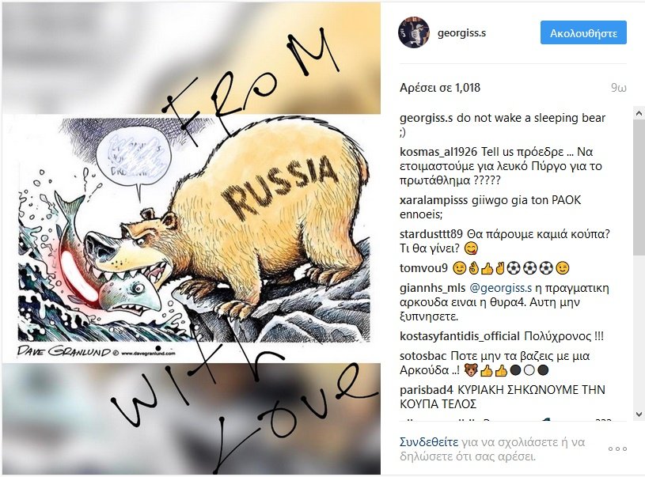Viewport: 645px width, 477px height.
Task: Click the Ακολουθήστε follow button
Action: point(583,32)
